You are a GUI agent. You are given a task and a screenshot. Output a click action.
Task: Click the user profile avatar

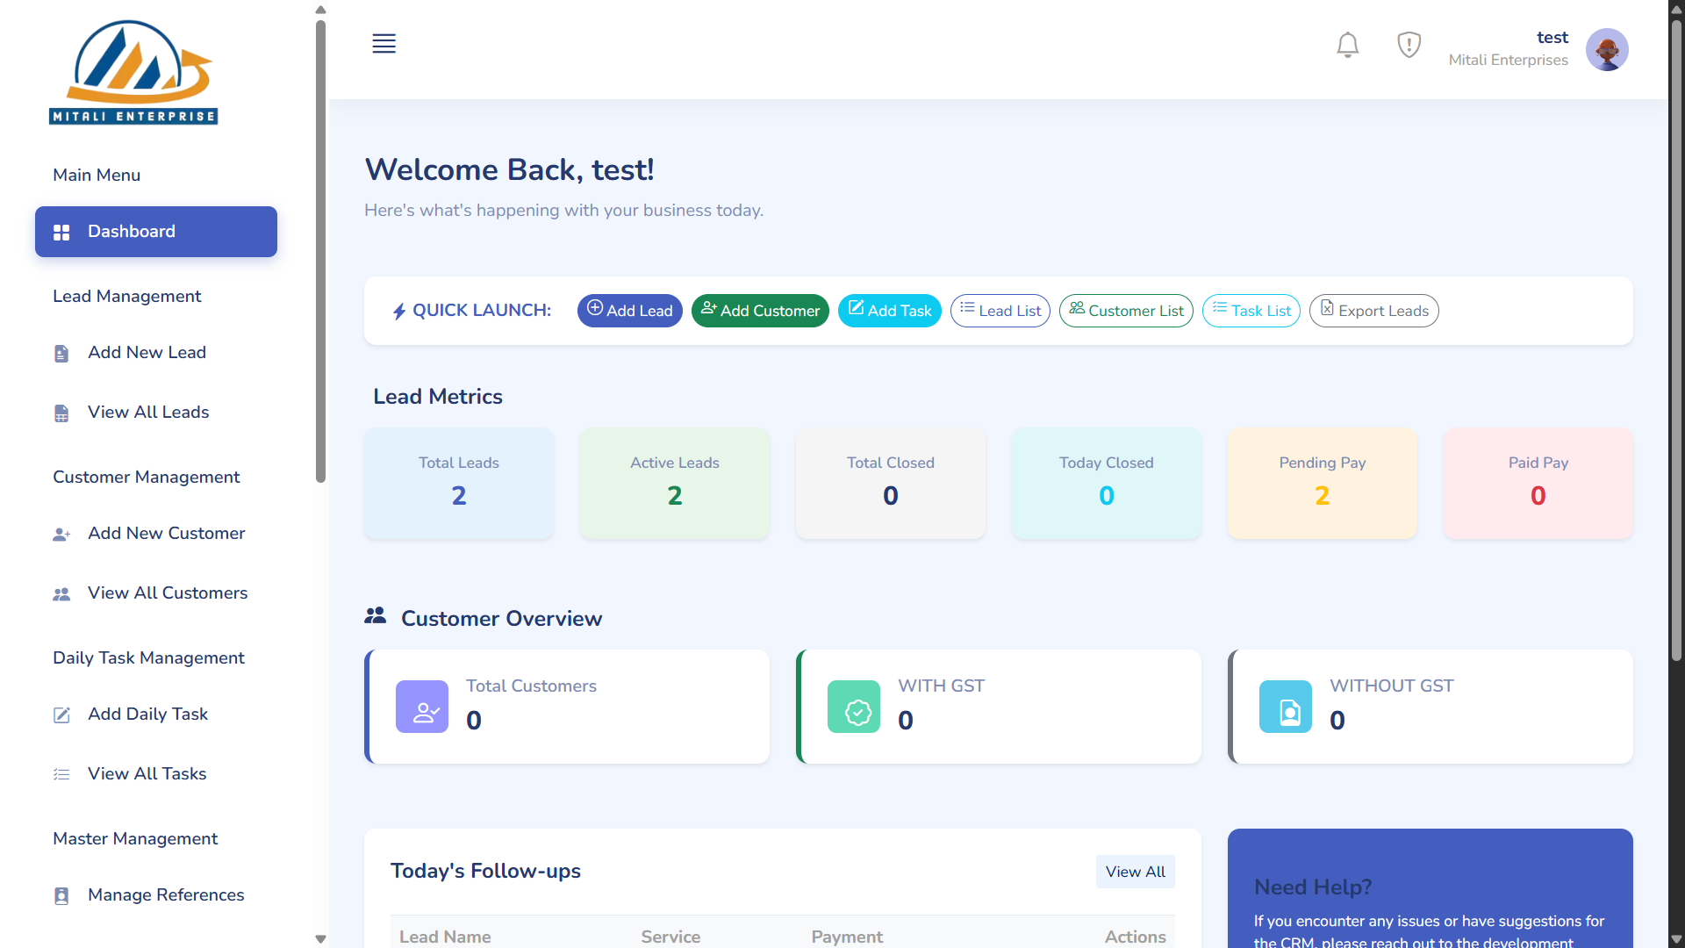pyautogui.click(x=1607, y=49)
